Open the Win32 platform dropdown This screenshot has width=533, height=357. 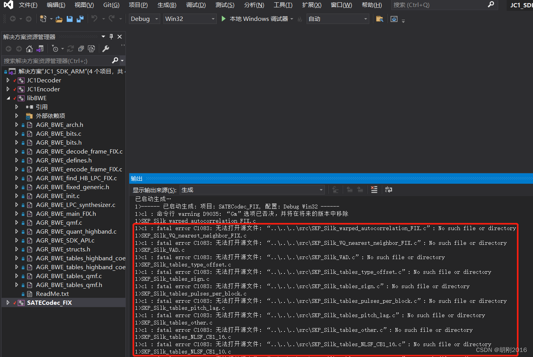[x=190, y=19]
